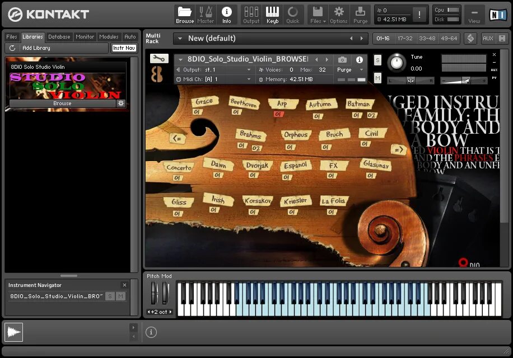
Task: Switch to the Database tab
Action: 59,37
